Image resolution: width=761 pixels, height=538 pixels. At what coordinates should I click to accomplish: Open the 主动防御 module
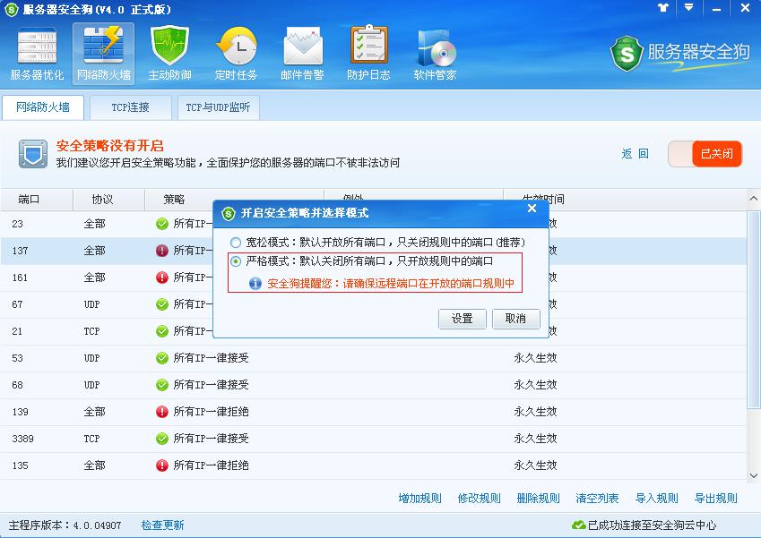click(169, 54)
